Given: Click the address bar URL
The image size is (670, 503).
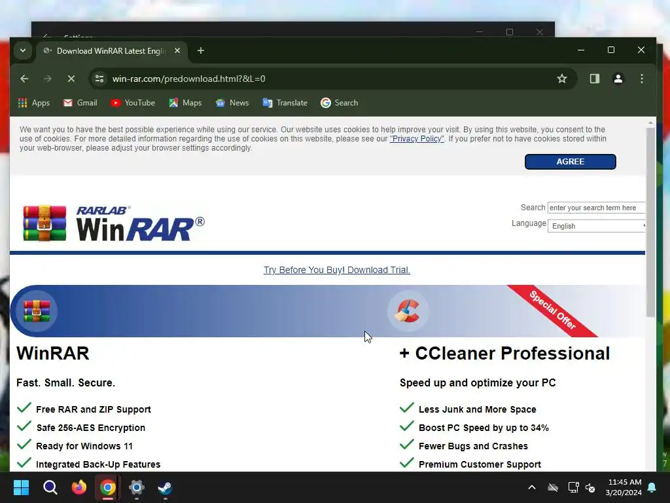Looking at the screenshot, I should click(x=189, y=79).
